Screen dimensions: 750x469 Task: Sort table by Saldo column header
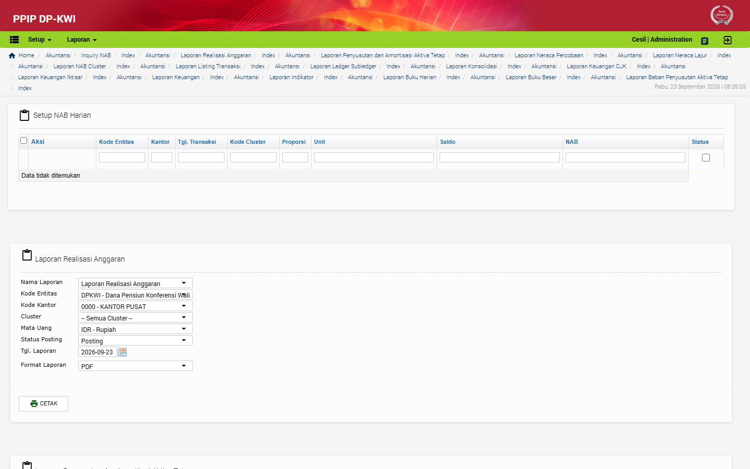pos(448,142)
